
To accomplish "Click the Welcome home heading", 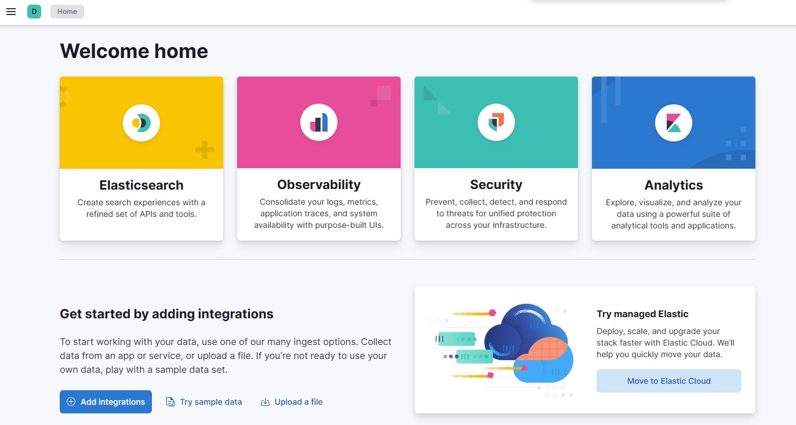I will (134, 51).
